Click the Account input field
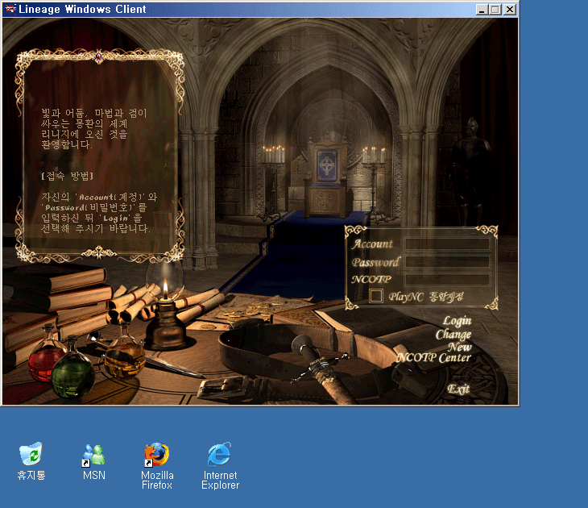588x508 pixels. point(447,244)
